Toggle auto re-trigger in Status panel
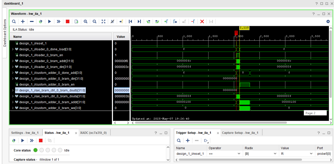 (14, 140)
